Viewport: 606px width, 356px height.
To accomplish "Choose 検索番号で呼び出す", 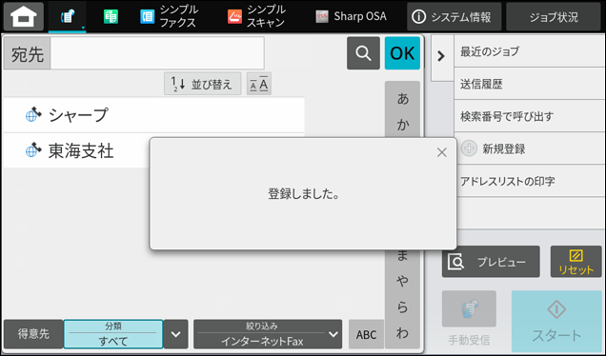I will pyautogui.click(x=529, y=116).
